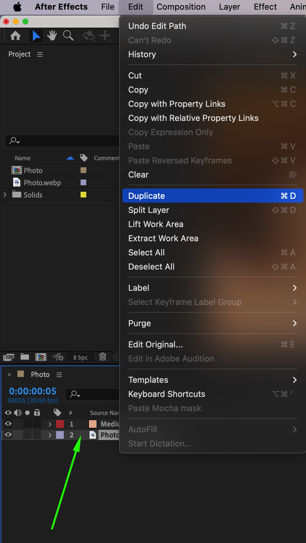Image resolution: width=306 pixels, height=543 pixels.
Task: Select the Hand tool in toolbar
Action: click(x=52, y=36)
